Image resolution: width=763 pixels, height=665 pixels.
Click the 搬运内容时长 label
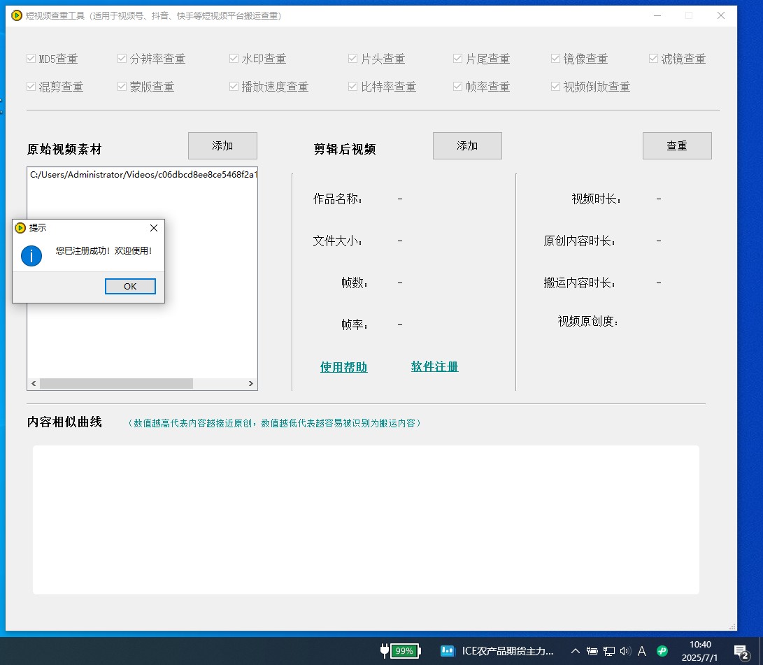[x=580, y=283]
